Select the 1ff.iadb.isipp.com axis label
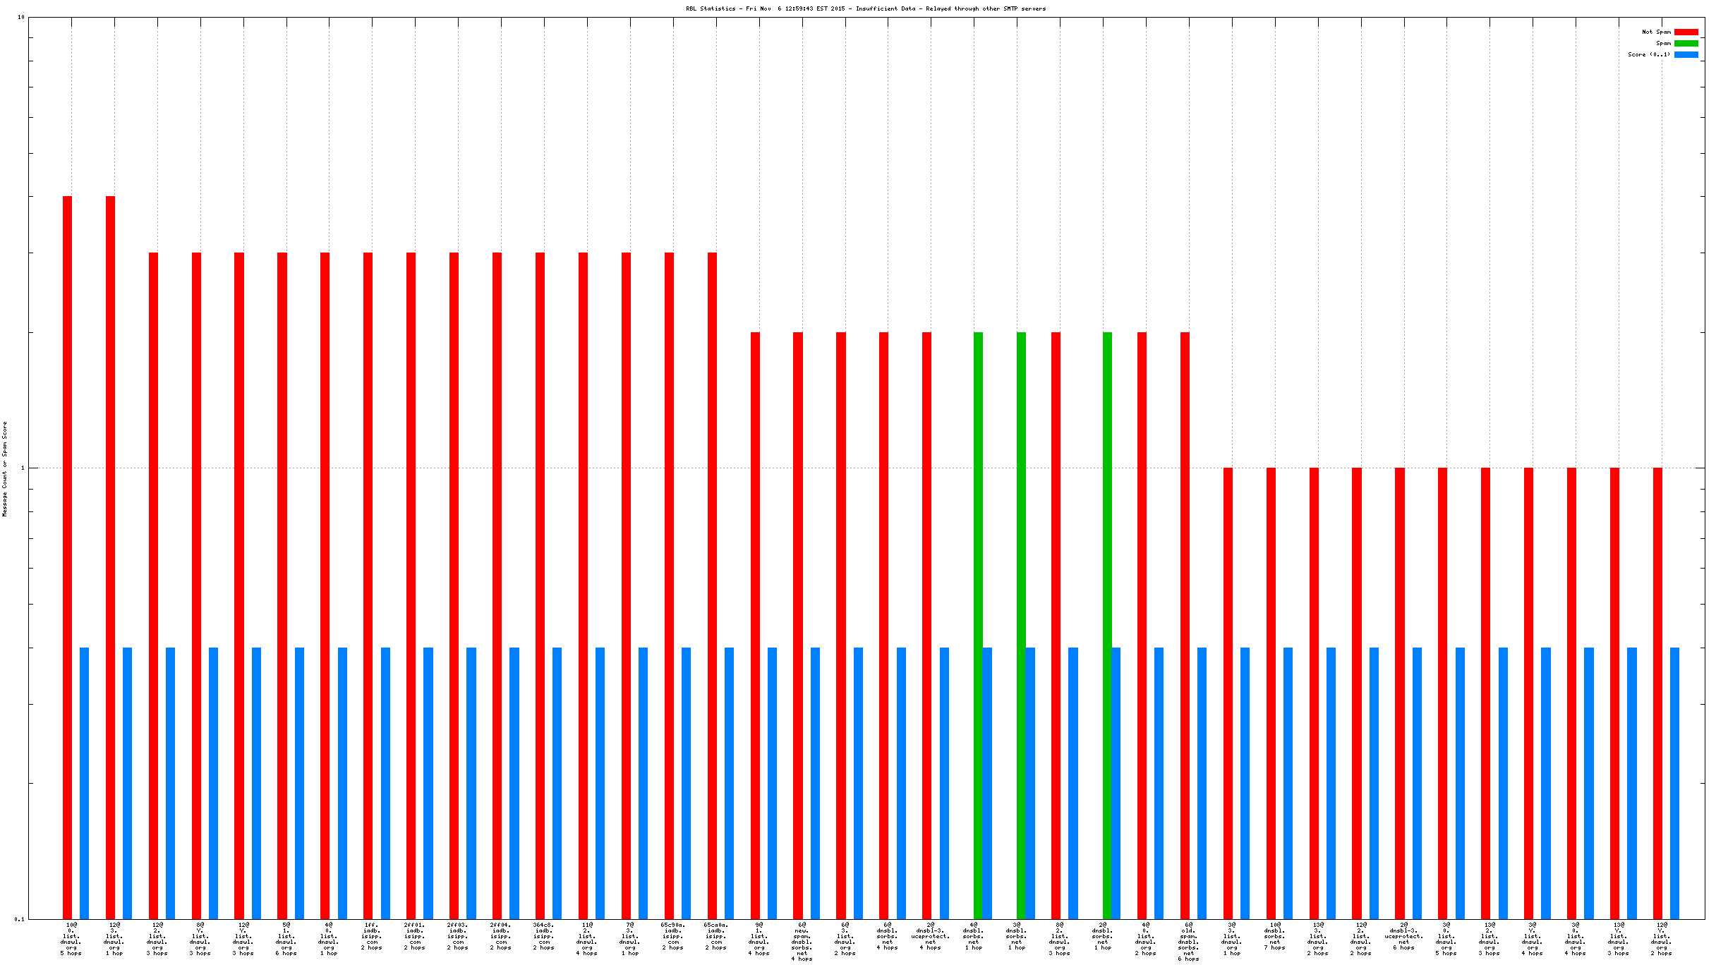This screenshot has height=965, width=1716. pyautogui.click(x=372, y=936)
